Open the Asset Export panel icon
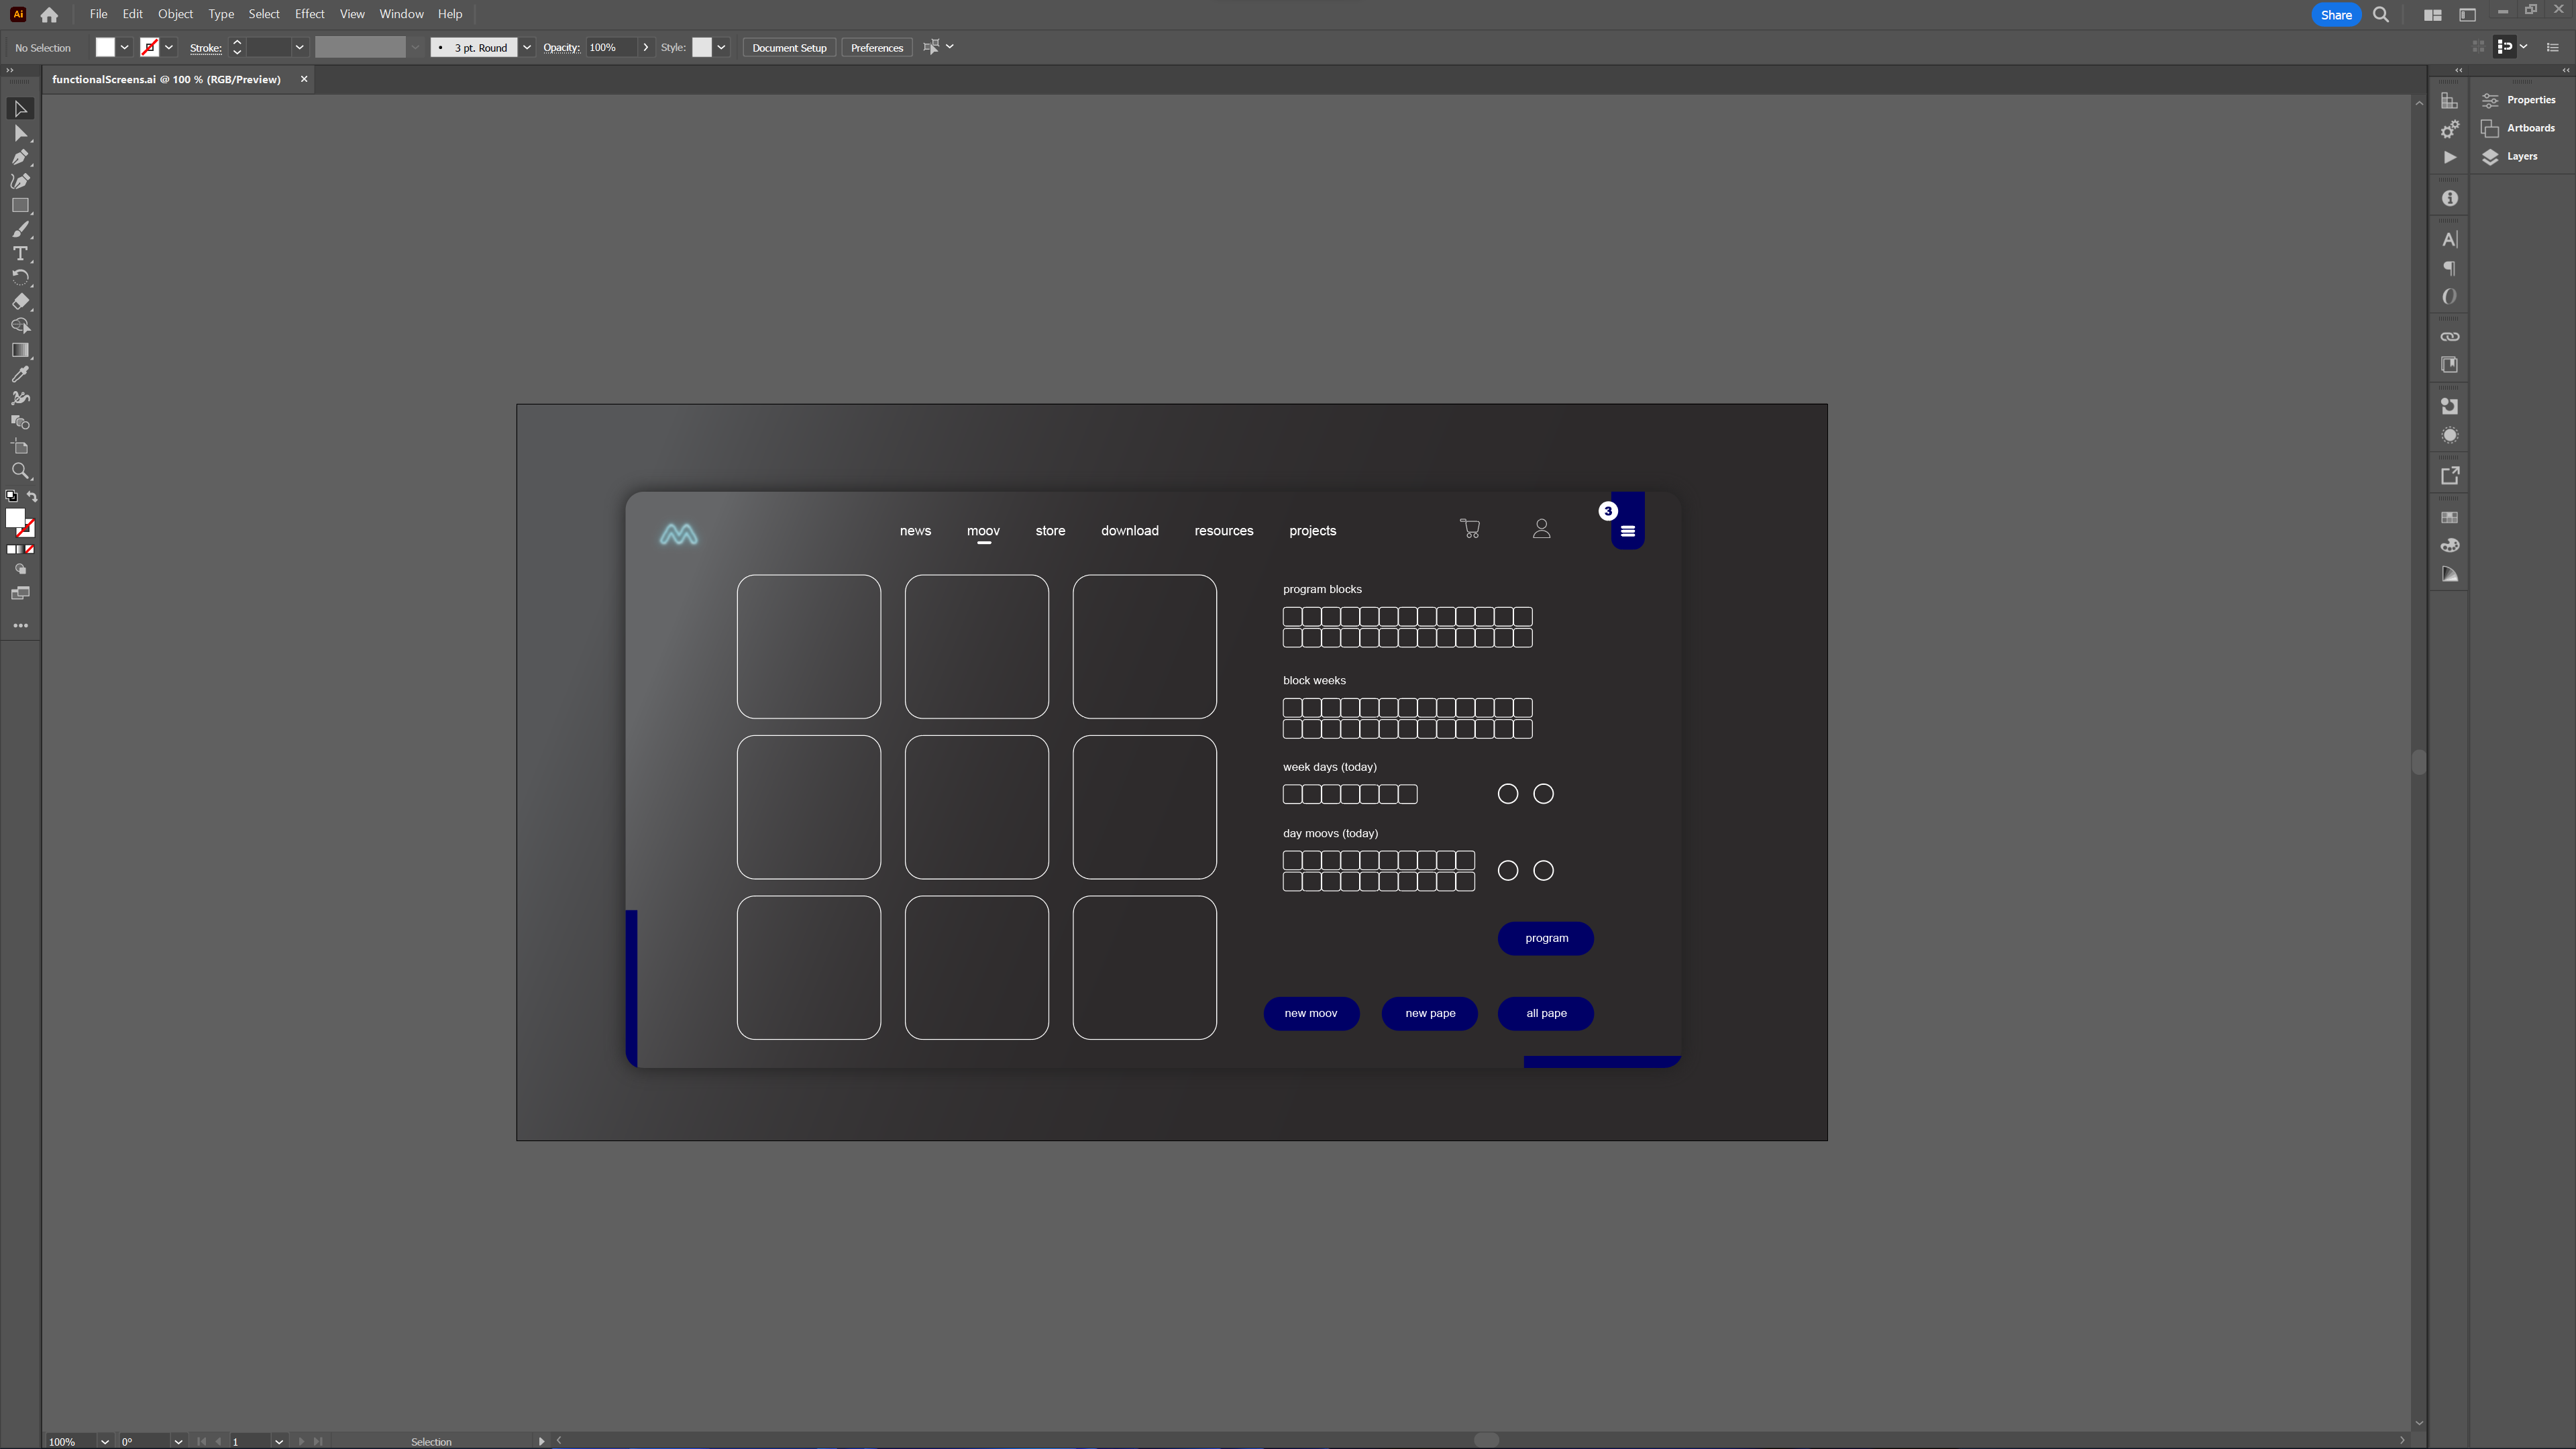 coord(2449,476)
